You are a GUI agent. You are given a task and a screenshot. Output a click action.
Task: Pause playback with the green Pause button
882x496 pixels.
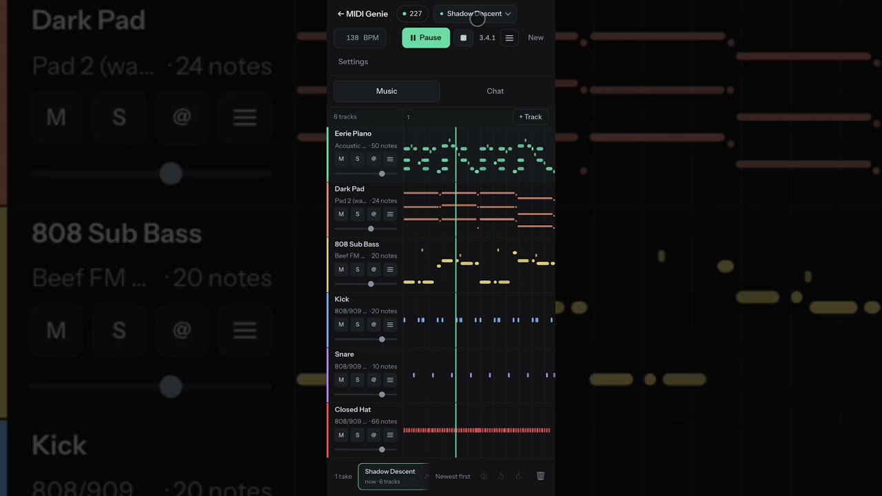[426, 38]
